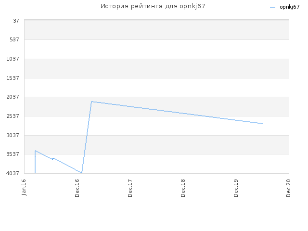Viewport: 308px width, 231px height.
Task: Select the 37 y-axis label
Action: (x=16, y=21)
